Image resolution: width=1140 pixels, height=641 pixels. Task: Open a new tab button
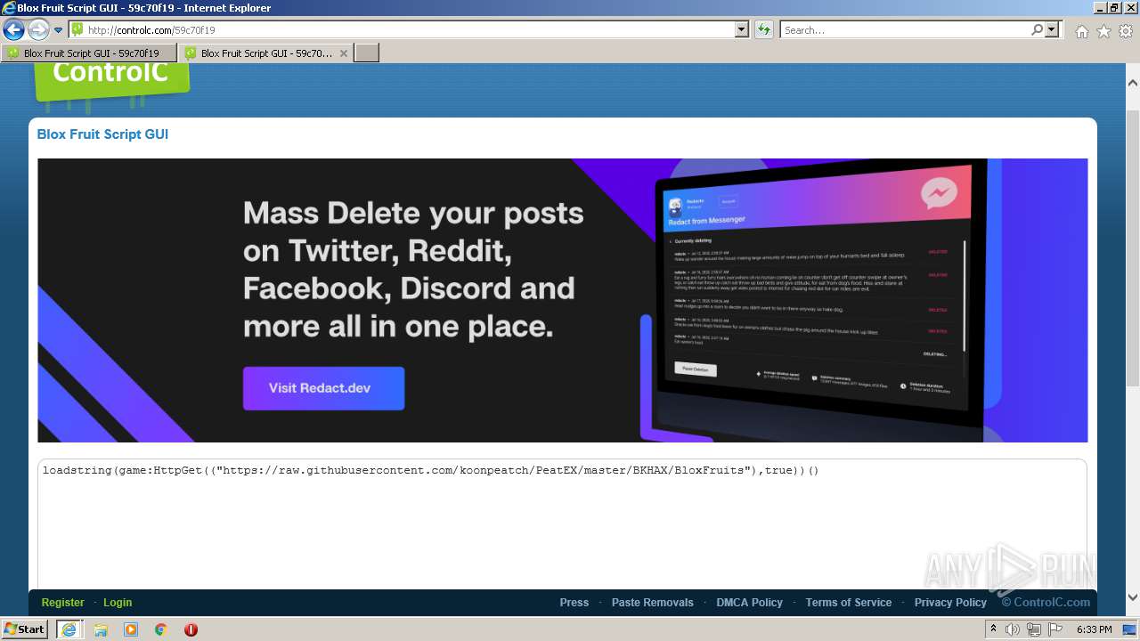[367, 53]
